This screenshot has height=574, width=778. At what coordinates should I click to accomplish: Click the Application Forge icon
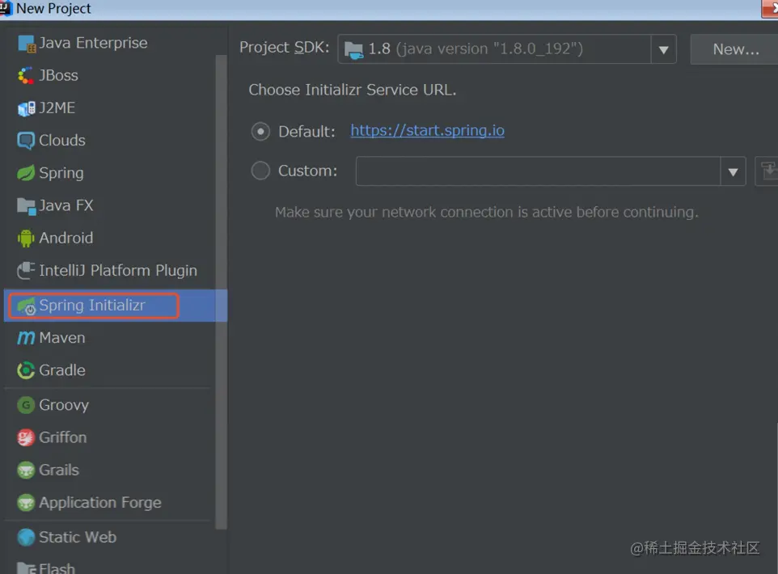(26, 503)
